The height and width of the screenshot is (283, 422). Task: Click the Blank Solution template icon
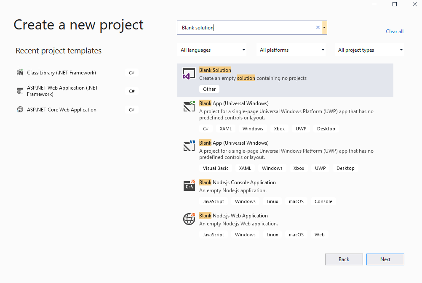click(x=189, y=74)
